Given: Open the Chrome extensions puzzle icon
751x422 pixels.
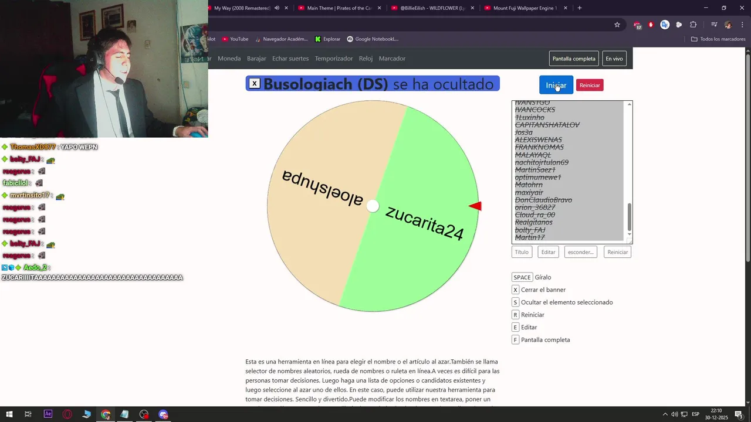Looking at the screenshot, I should click(693, 25).
